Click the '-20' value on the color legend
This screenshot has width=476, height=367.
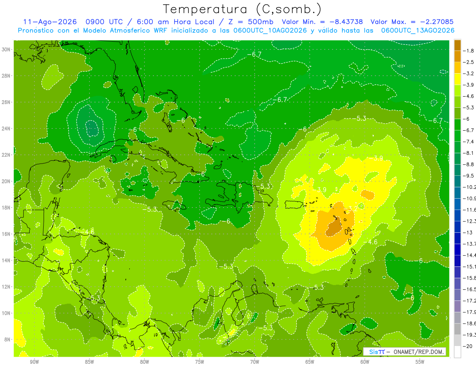[x=468, y=346]
